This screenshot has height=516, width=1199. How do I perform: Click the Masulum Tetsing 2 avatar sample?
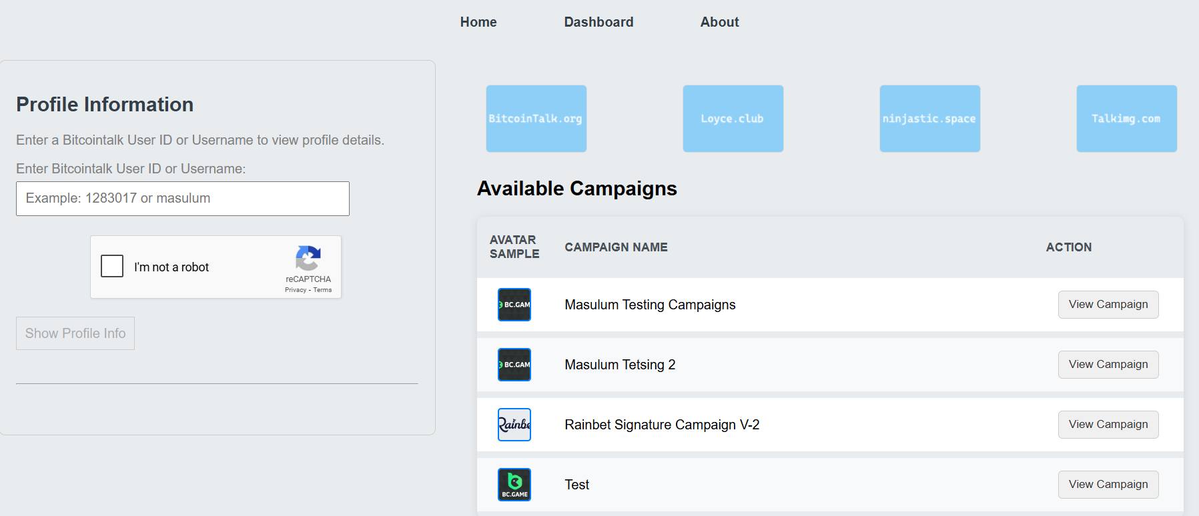[x=514, y=365]
